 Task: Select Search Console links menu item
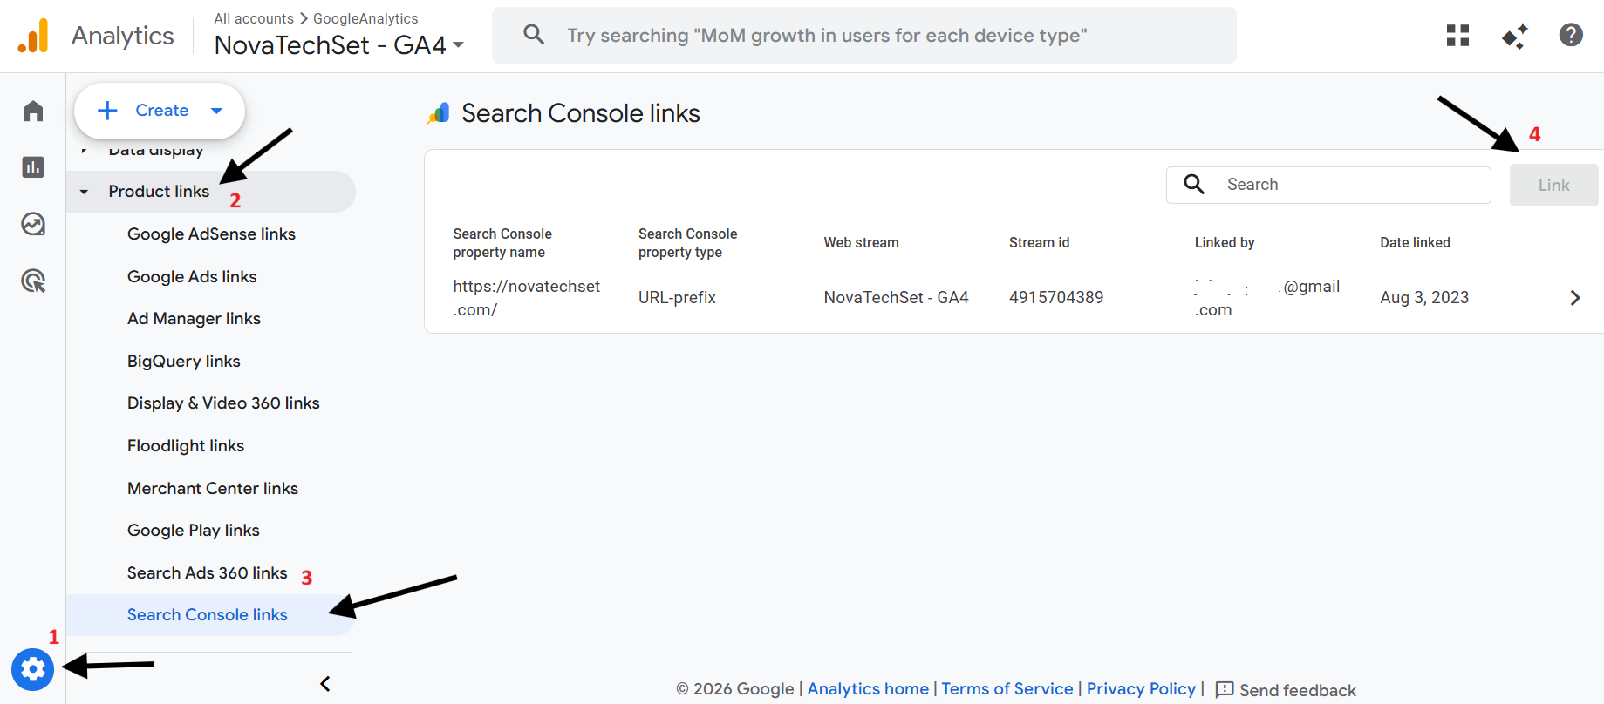pyautogui.click(x=210, y=615)
